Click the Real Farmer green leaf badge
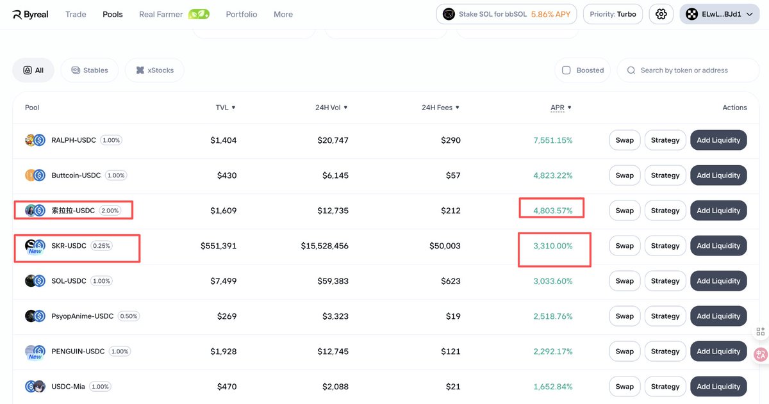Viewport: 769px width, 404px height. (199, 14)
